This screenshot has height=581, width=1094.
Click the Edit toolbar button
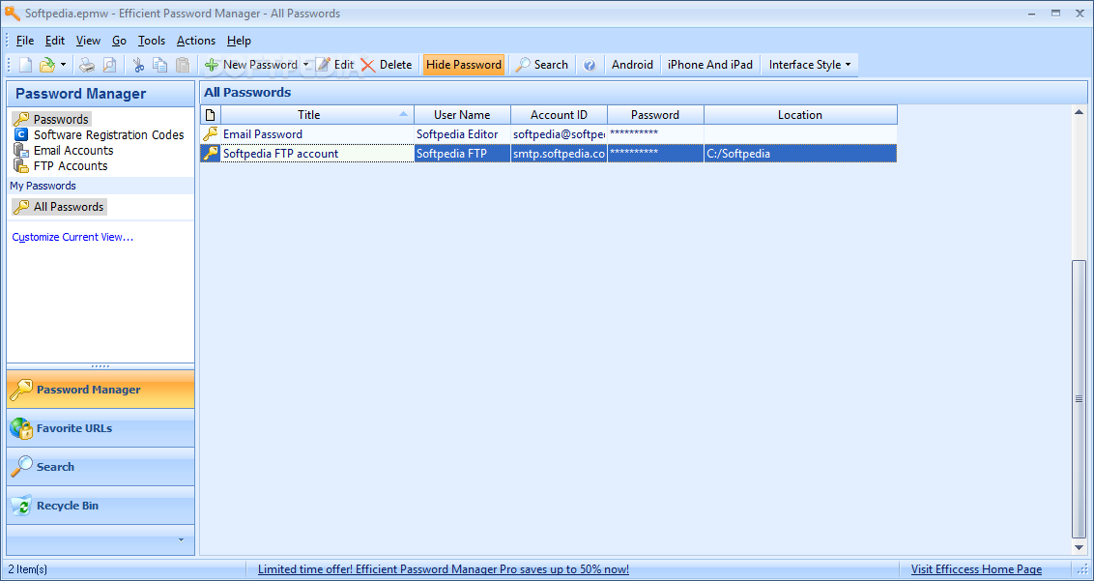pyautogui.click(x=335, y=65)
